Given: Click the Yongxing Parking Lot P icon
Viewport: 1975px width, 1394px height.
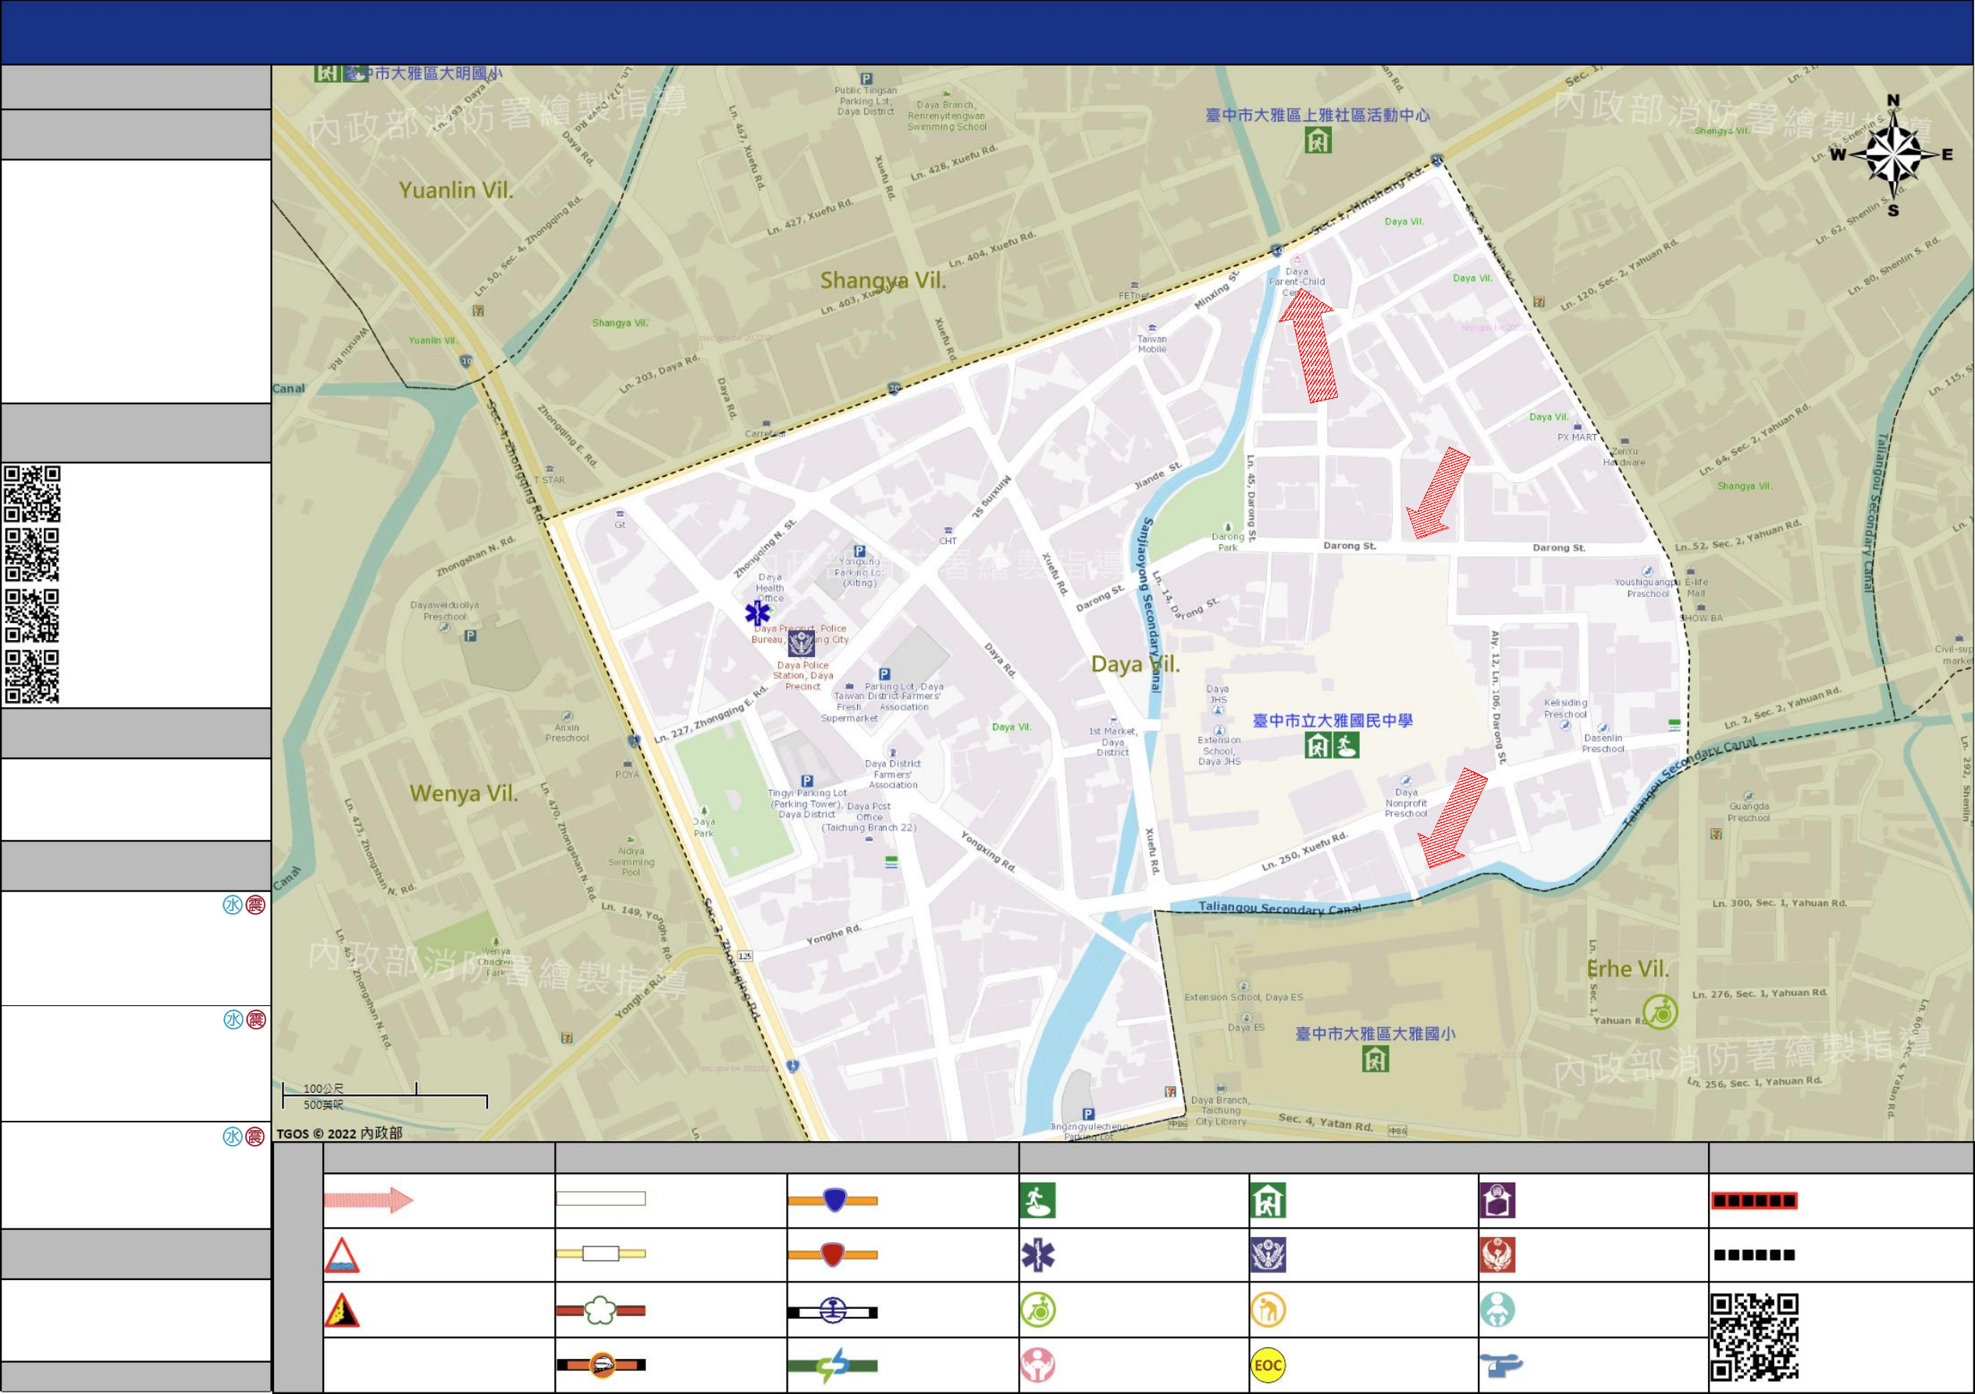Looking at the screenshot, I should [859, 551].
